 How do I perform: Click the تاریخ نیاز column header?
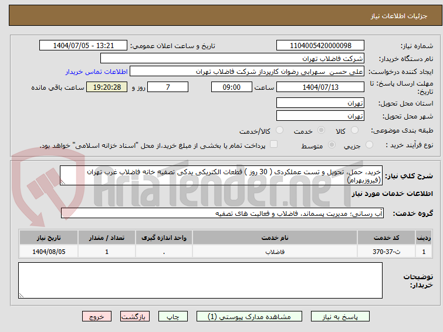(x=49, y=238)
